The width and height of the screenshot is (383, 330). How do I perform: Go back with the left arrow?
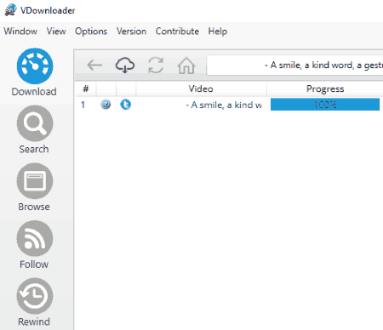pyautogui.click(x=94, y=65)
